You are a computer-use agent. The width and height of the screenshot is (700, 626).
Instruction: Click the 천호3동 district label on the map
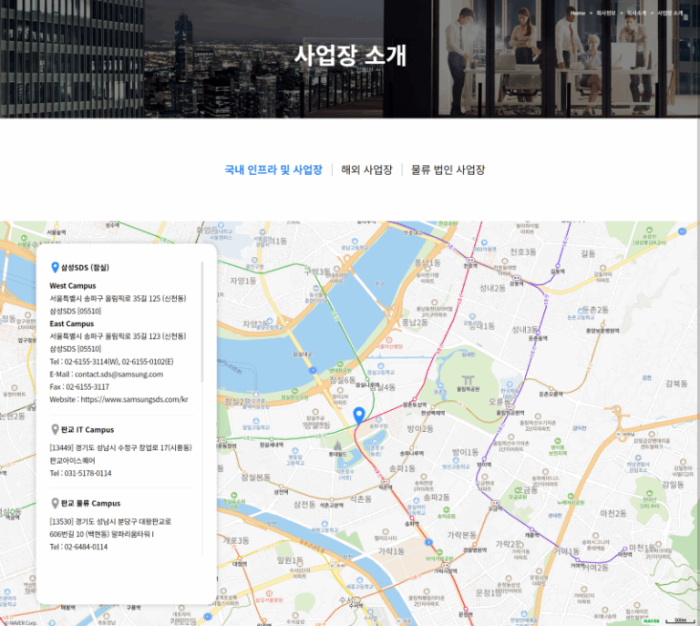523,252
